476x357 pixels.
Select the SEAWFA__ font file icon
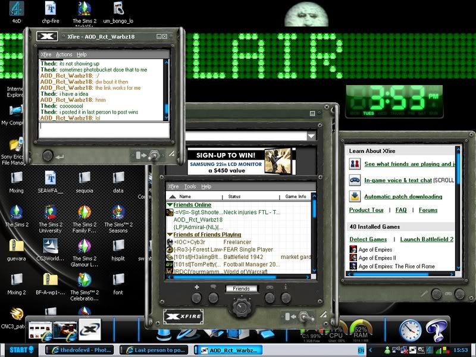pos(51,182)
